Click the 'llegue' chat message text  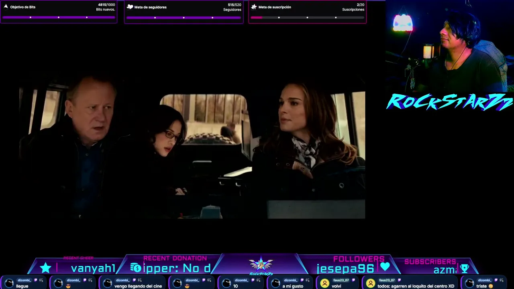[x=22, y=286]
